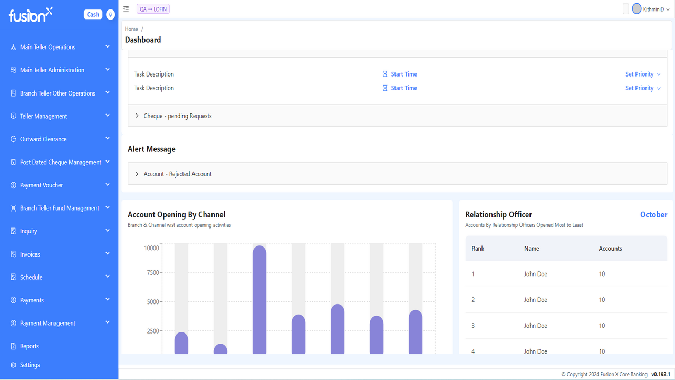The image size is (675, 380).
Task: Select the Settings gear icon
Action: tap(13, 365)
